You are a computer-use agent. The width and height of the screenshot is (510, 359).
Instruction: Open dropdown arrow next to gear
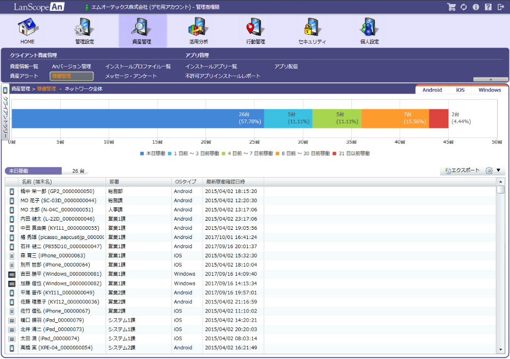(498, 170)
